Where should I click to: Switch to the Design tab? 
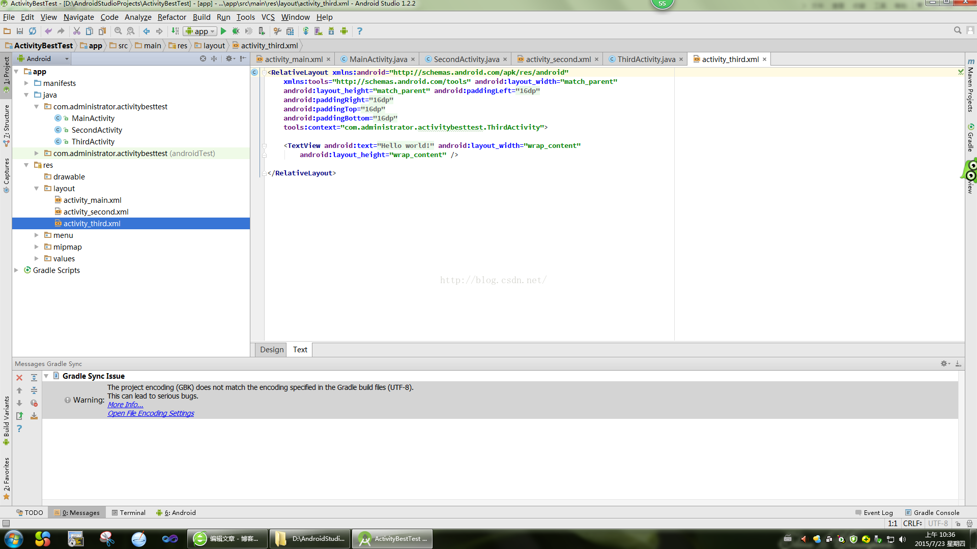coord(271,350)
